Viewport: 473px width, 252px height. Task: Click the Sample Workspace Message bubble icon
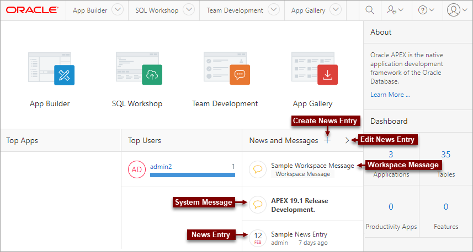[258, 169]
